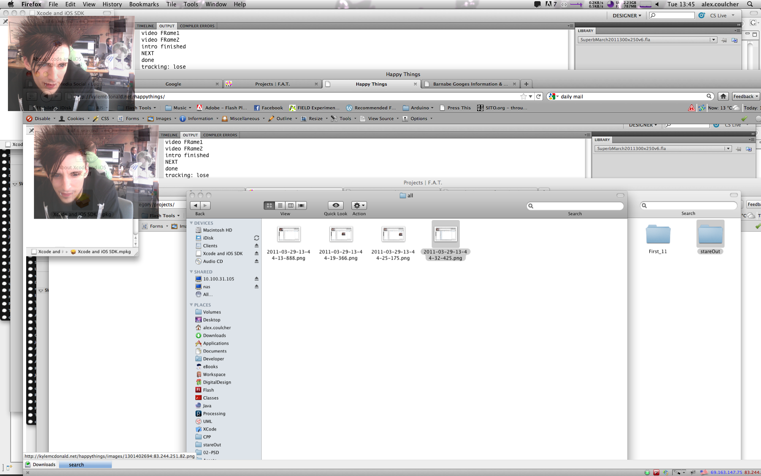Open the History menu
The height and width of the screenshot is (476, 761).
coord(112,4)
